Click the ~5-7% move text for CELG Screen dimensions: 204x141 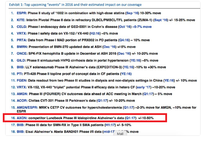pyautogui.click(x=142, y=27)
